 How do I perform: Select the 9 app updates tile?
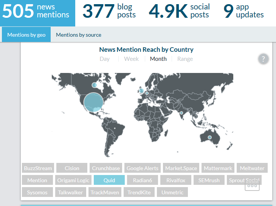click(x=243, y=11)
